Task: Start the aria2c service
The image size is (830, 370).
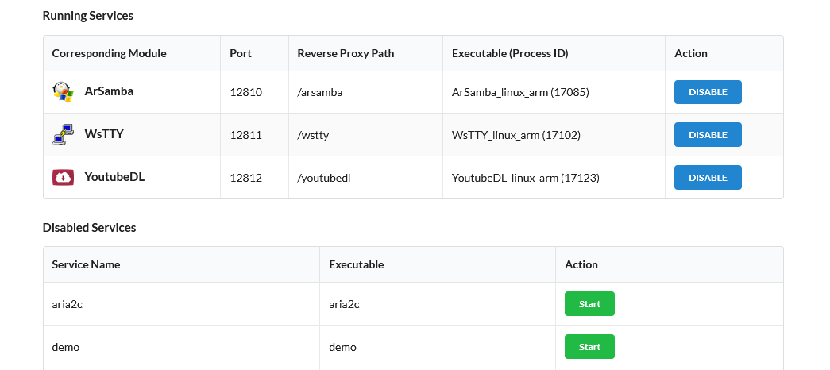Action: click(x=589, y=304)
